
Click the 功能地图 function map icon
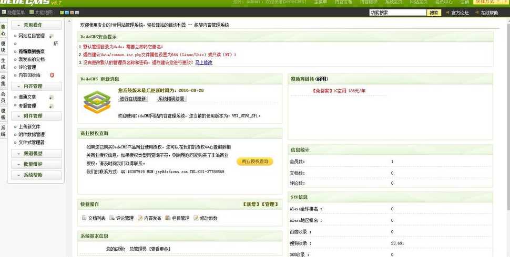[32, 13]
